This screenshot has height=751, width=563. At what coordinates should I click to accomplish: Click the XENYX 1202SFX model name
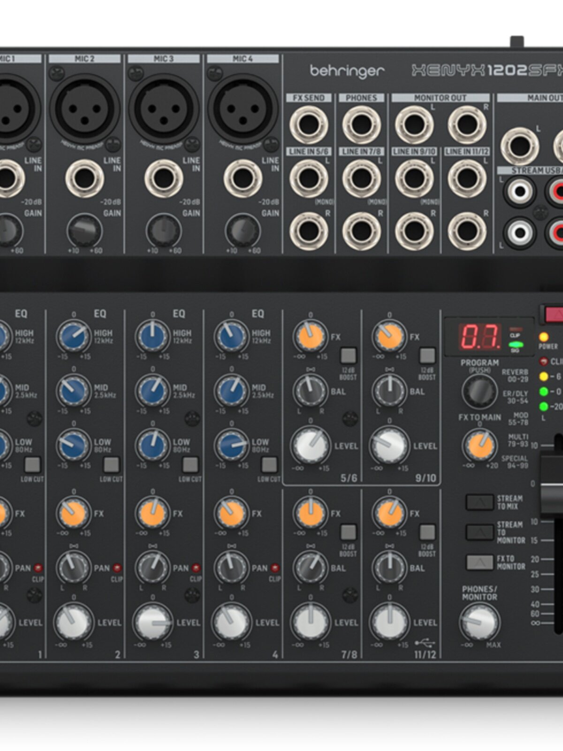[x=487, y=70]
